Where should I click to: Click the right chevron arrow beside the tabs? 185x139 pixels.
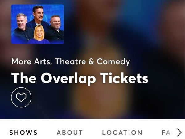pos(179,133)
